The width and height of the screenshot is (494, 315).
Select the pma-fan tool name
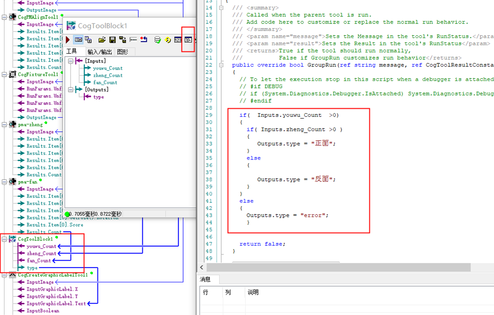pos(28,182)
